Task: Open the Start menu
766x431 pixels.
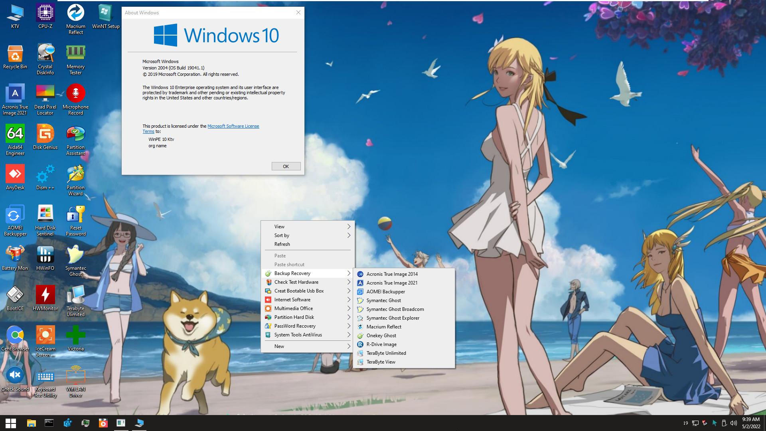Action: pos(11,423)
